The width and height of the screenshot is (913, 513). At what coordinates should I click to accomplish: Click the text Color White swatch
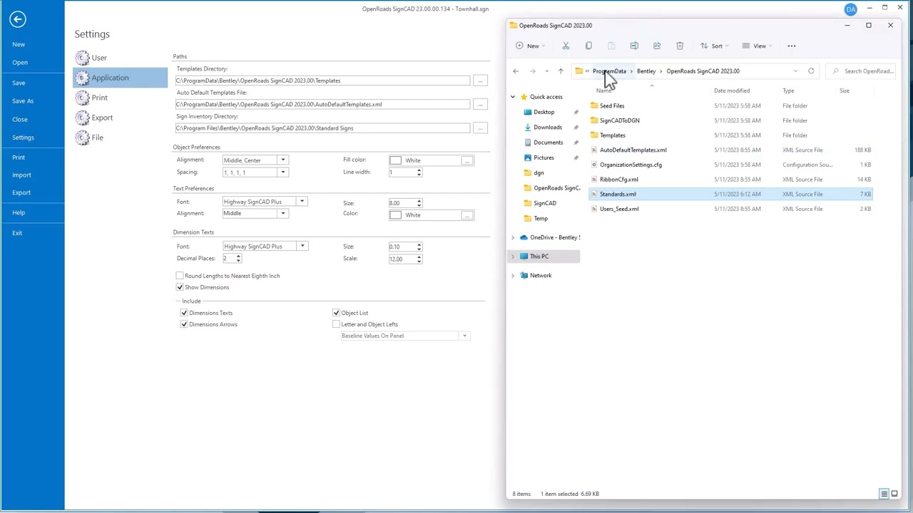point(395,214)
